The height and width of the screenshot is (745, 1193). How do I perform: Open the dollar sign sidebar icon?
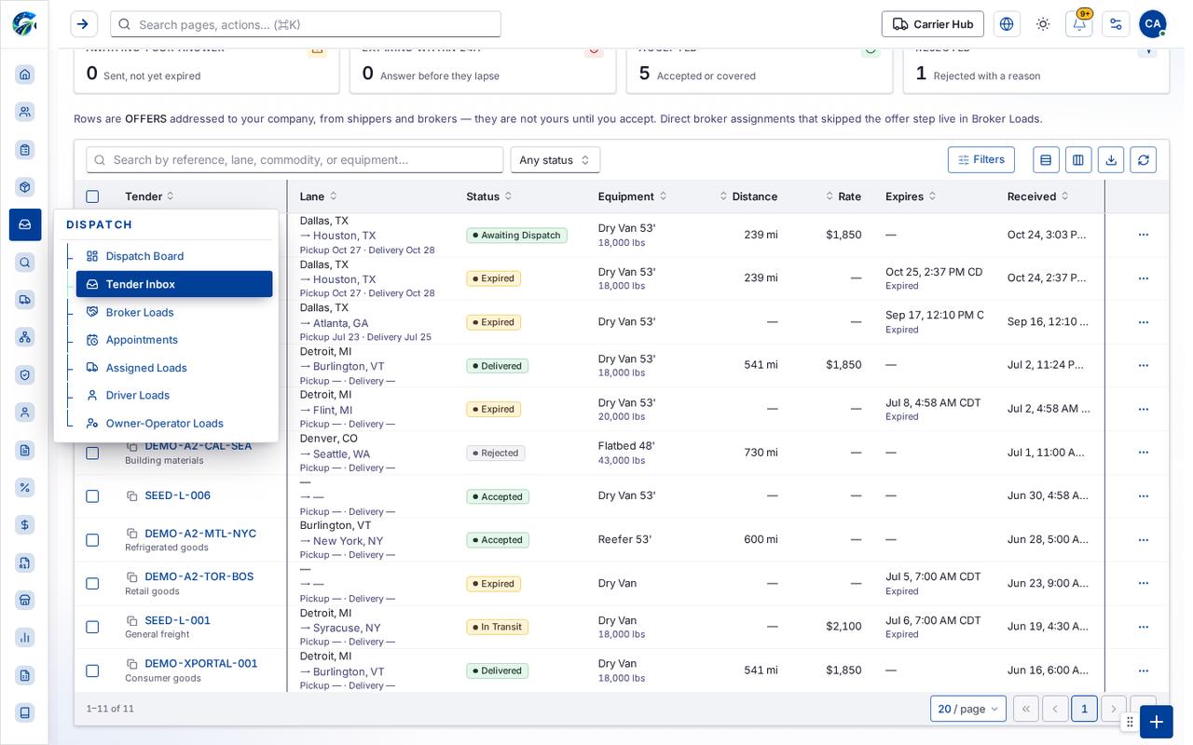[x=25, y=525]
